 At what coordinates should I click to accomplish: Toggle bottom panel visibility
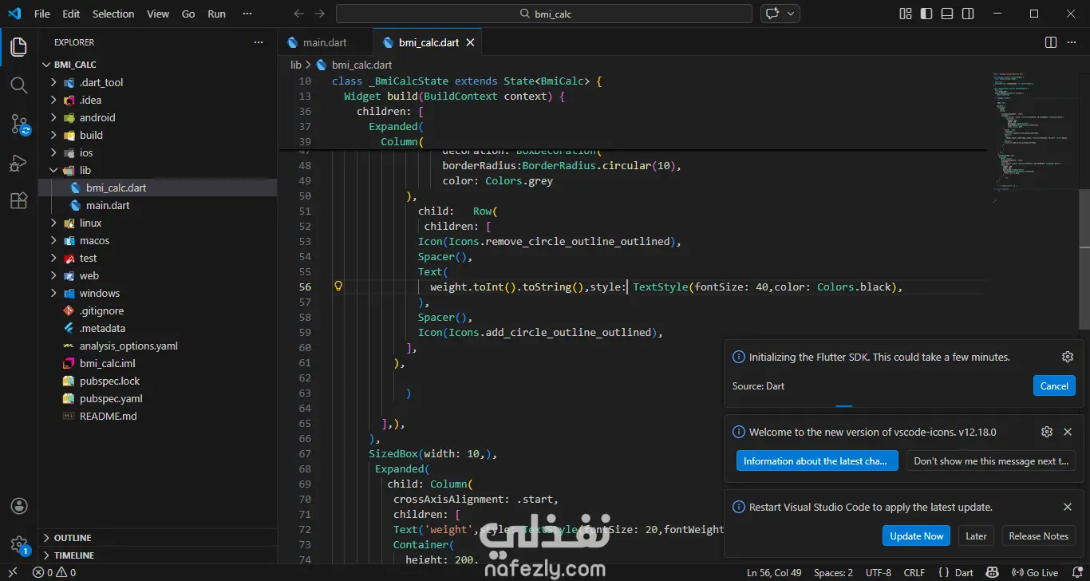click(947, 14)
